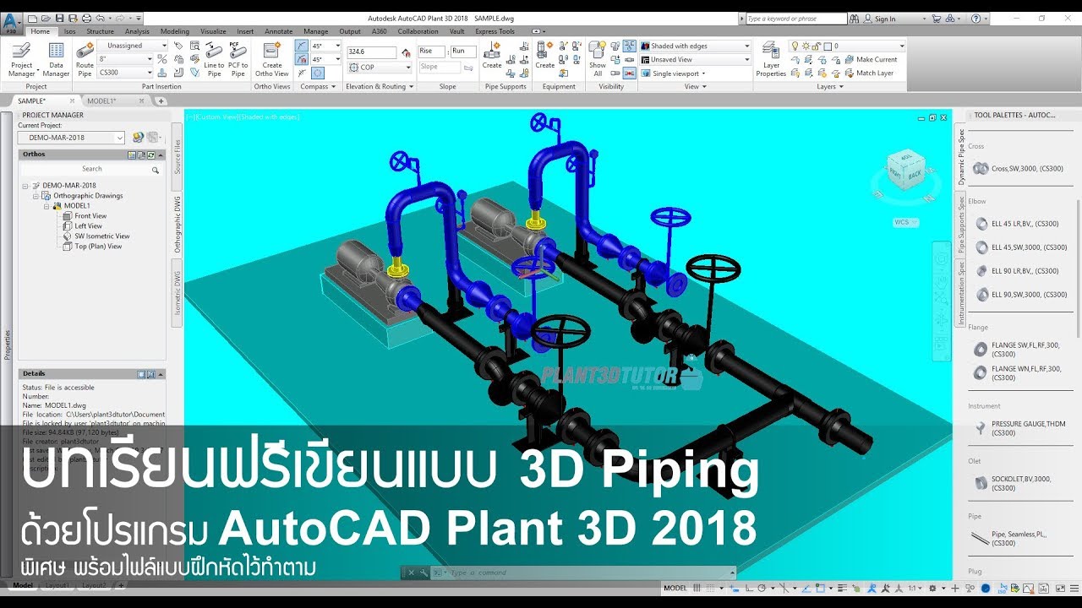
Task: Click the Save icon in quick access toolbar
Action: [59, 18]
